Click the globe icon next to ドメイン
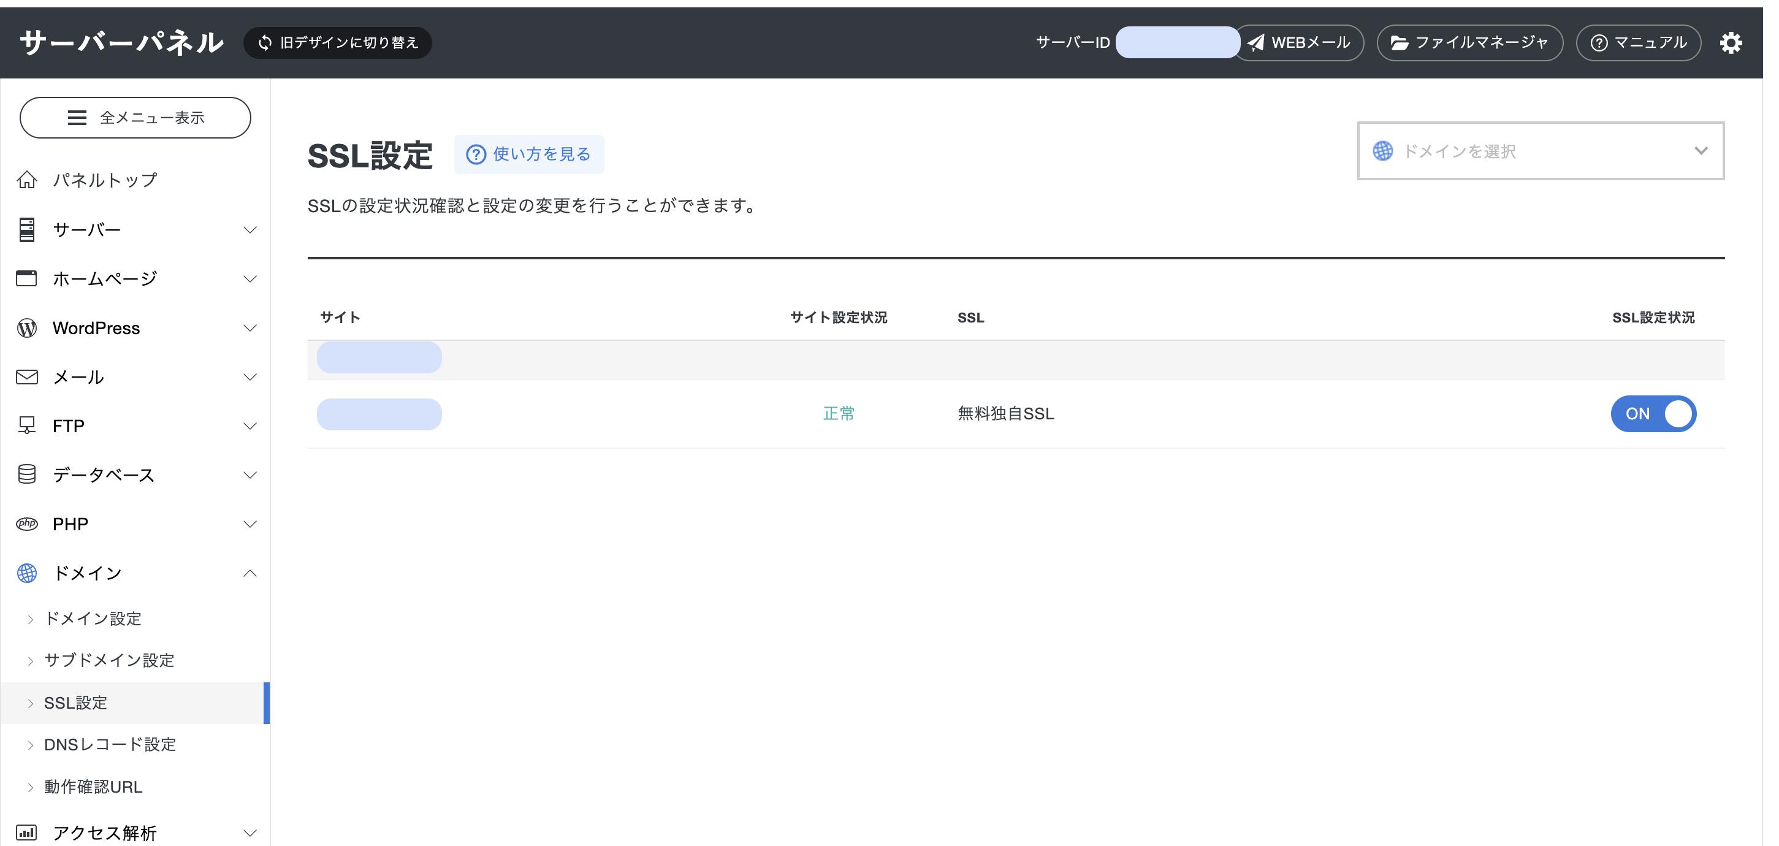1779x846 pixels. tap(26, 573)
